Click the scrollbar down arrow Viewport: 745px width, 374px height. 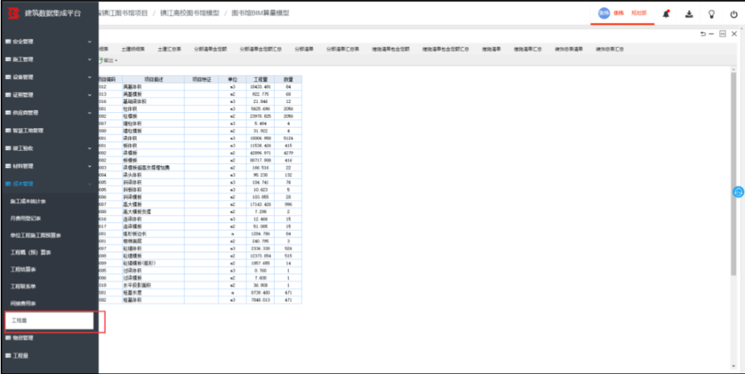[x=734, y=366]
